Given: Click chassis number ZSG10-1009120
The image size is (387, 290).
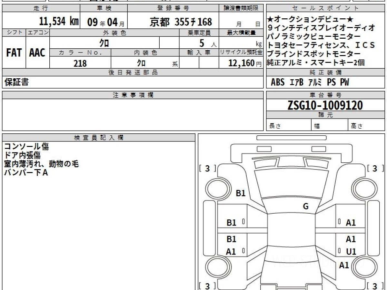Looking at the screenshot, I should click(325, 105).
